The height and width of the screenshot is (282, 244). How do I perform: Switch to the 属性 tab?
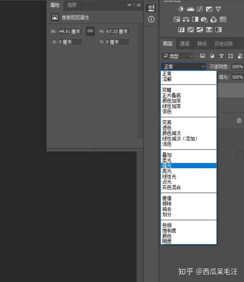tap(55, 5)
